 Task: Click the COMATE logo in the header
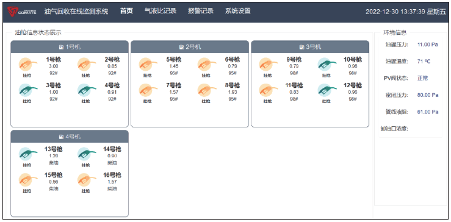point(21,12)
